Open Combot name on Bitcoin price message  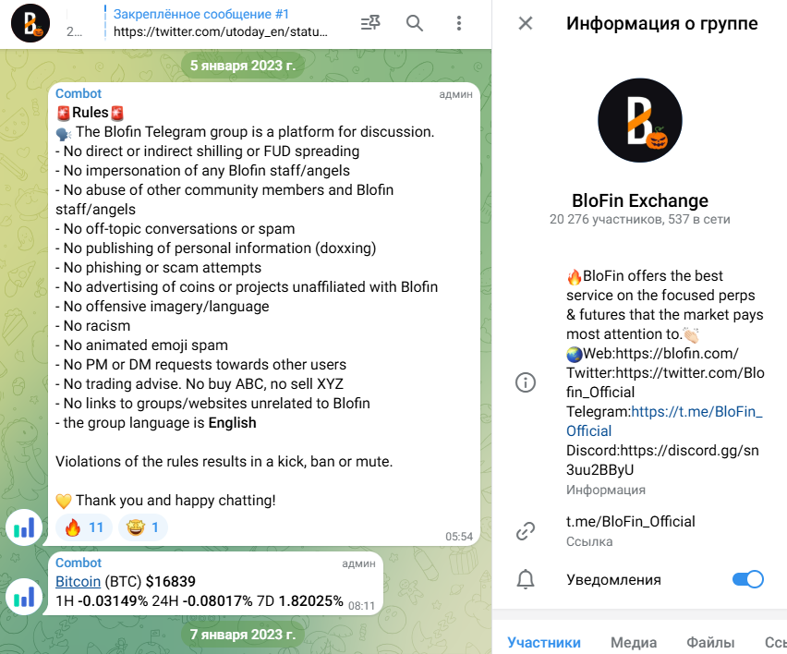click(79, 563)
